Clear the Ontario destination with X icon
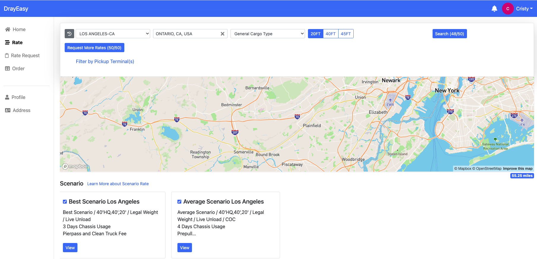 222,34
